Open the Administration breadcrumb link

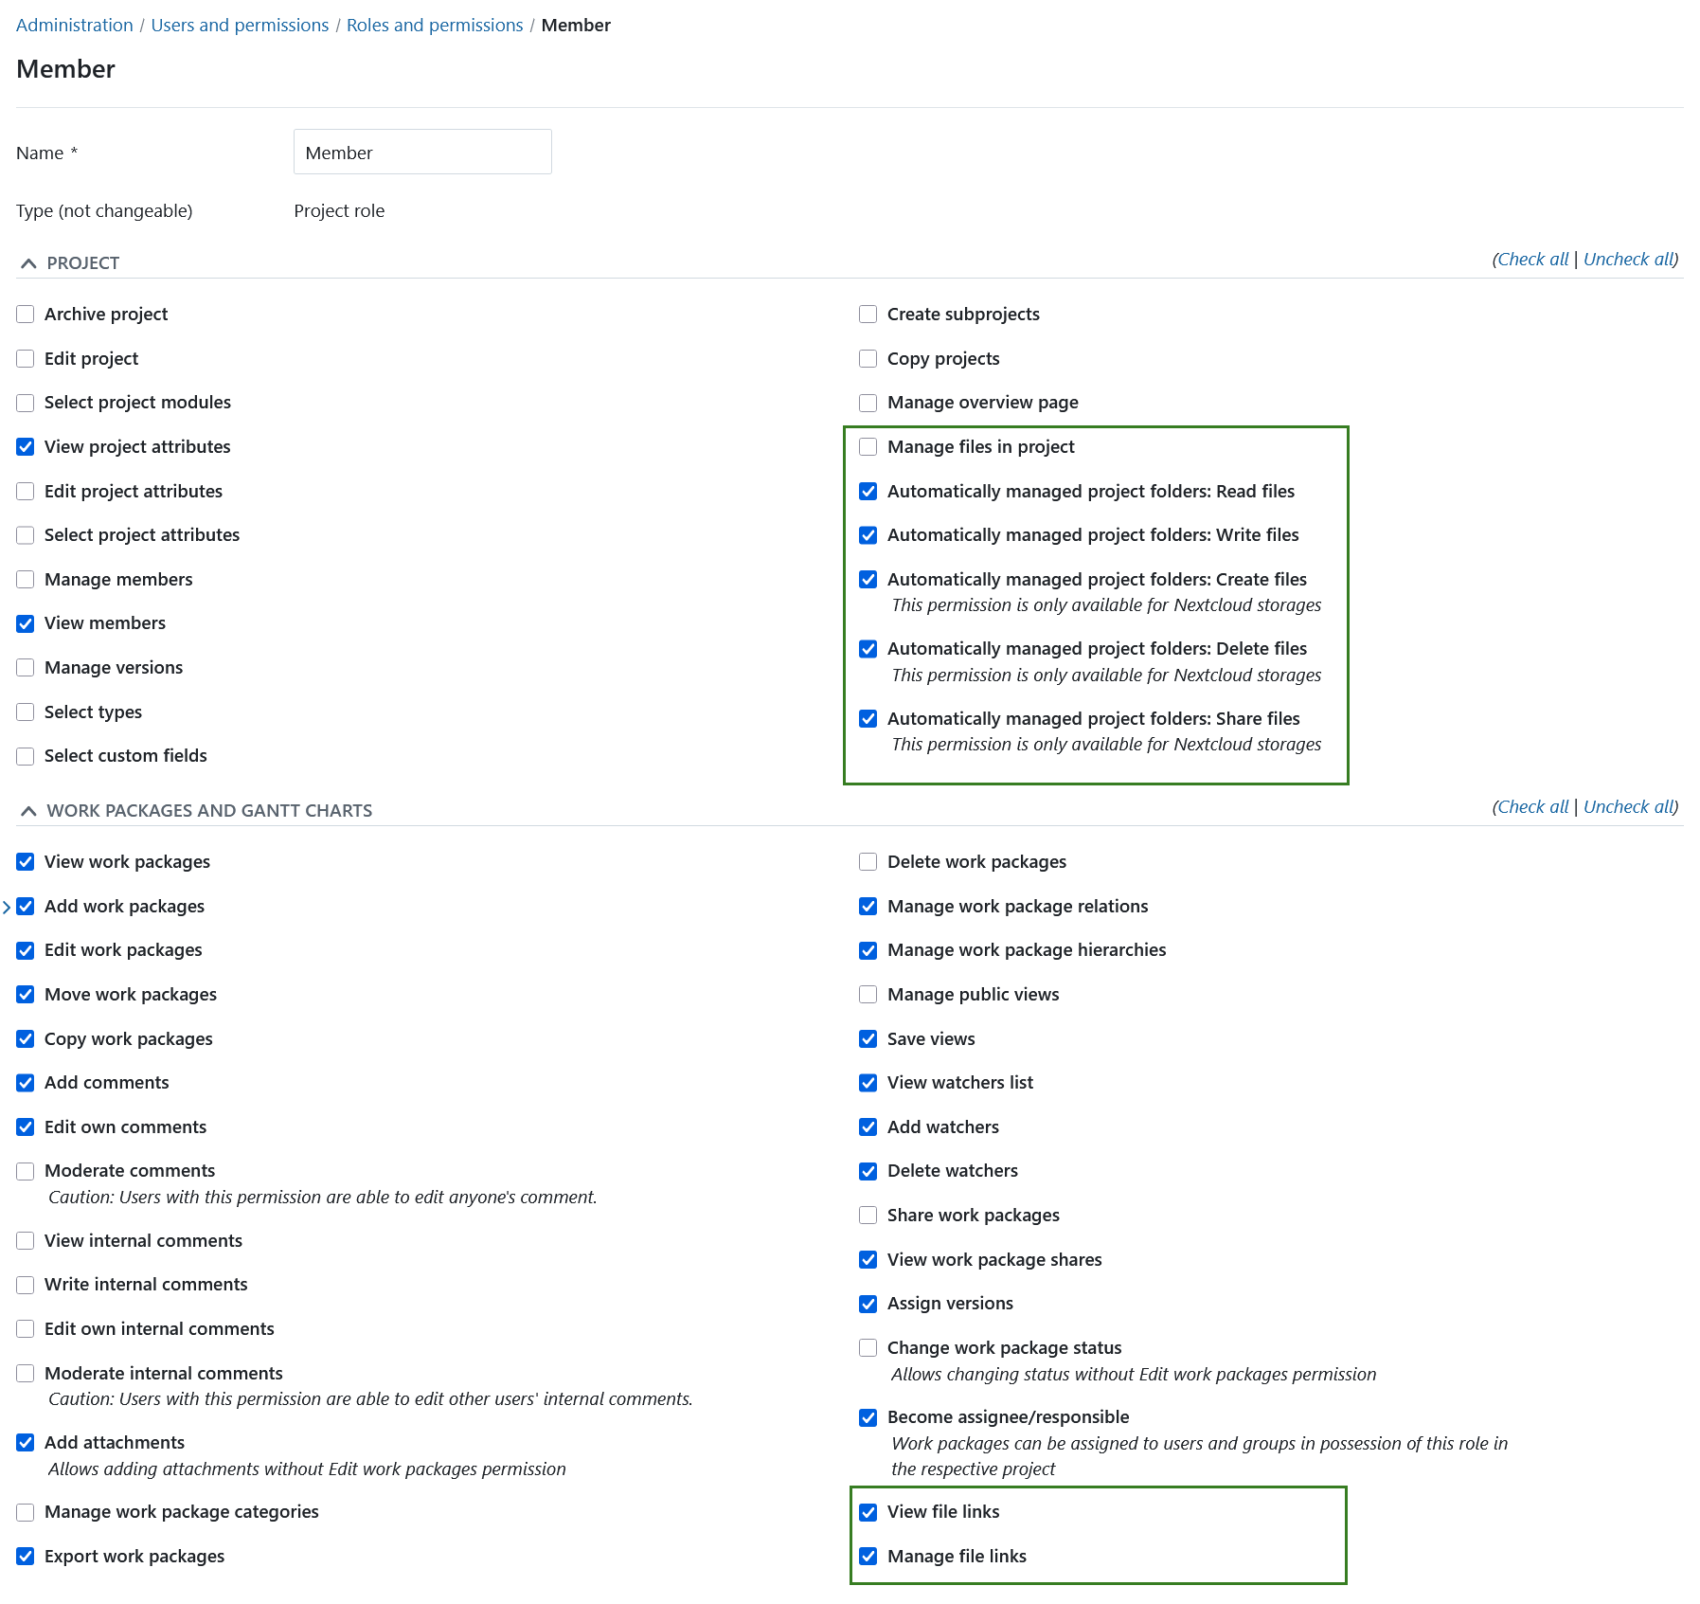[74, 25]
